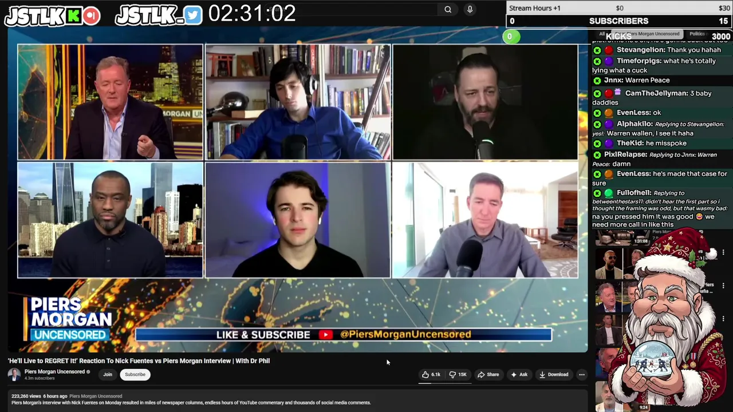
Task: Click the 02:31:02 stream timer
Action: coord(252,13)
